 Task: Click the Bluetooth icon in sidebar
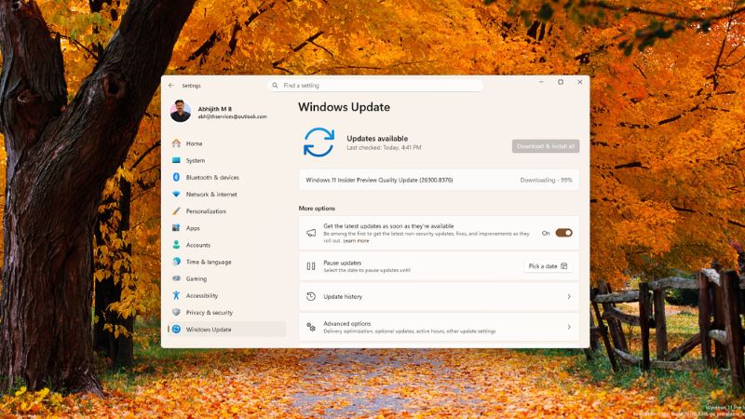coord(176,177)
